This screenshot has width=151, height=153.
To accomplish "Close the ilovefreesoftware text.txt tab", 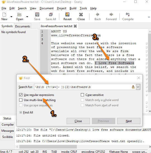I will point(75,26).
